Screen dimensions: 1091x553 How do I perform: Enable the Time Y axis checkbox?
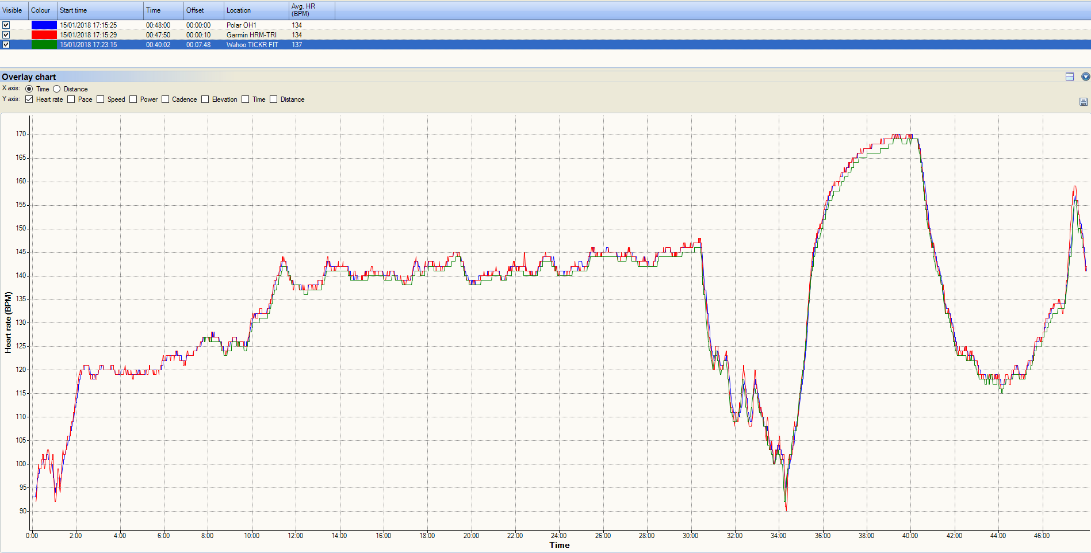point(246,99)
